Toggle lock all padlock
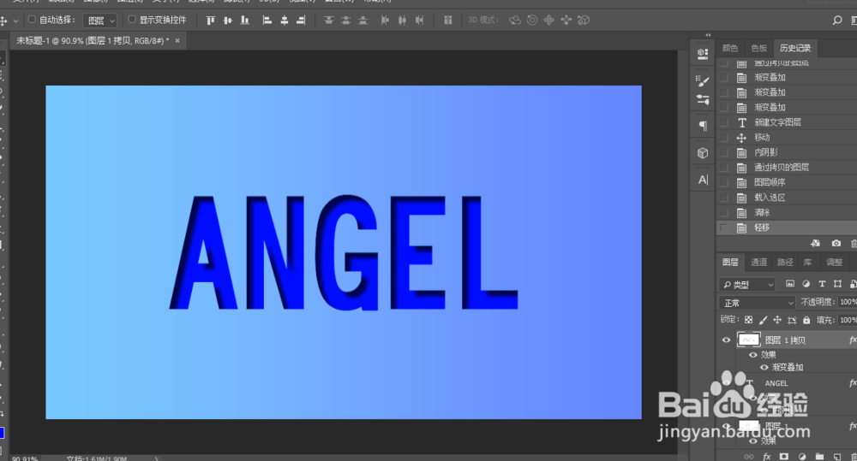The image size is (857, 461). pos(806,320)
